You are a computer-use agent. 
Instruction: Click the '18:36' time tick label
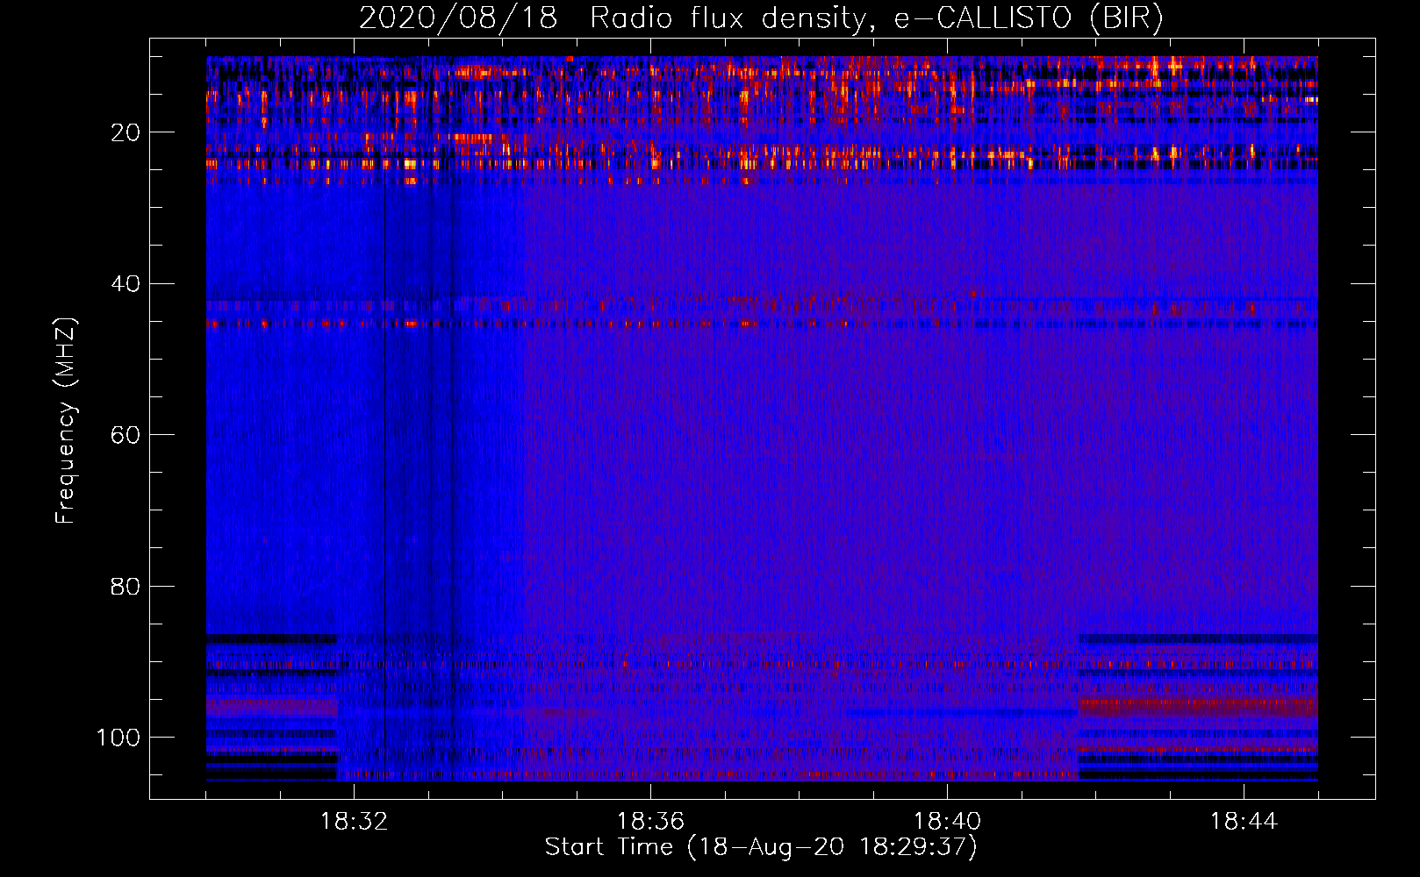(x=650, y=822)
